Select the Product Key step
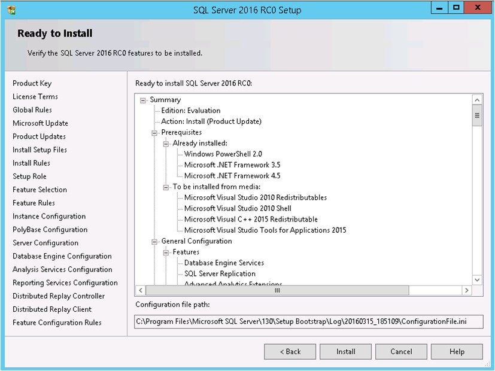This screenshot has height=371, width=495. coord(32,83)
